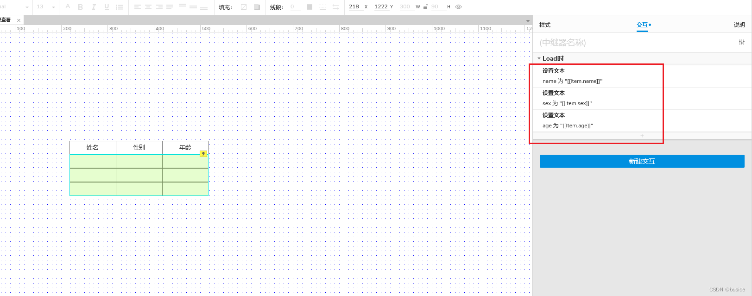This screenshot has width=752, height=296.
Task: Apply bullet list formatting
Action: click(120, 7)
